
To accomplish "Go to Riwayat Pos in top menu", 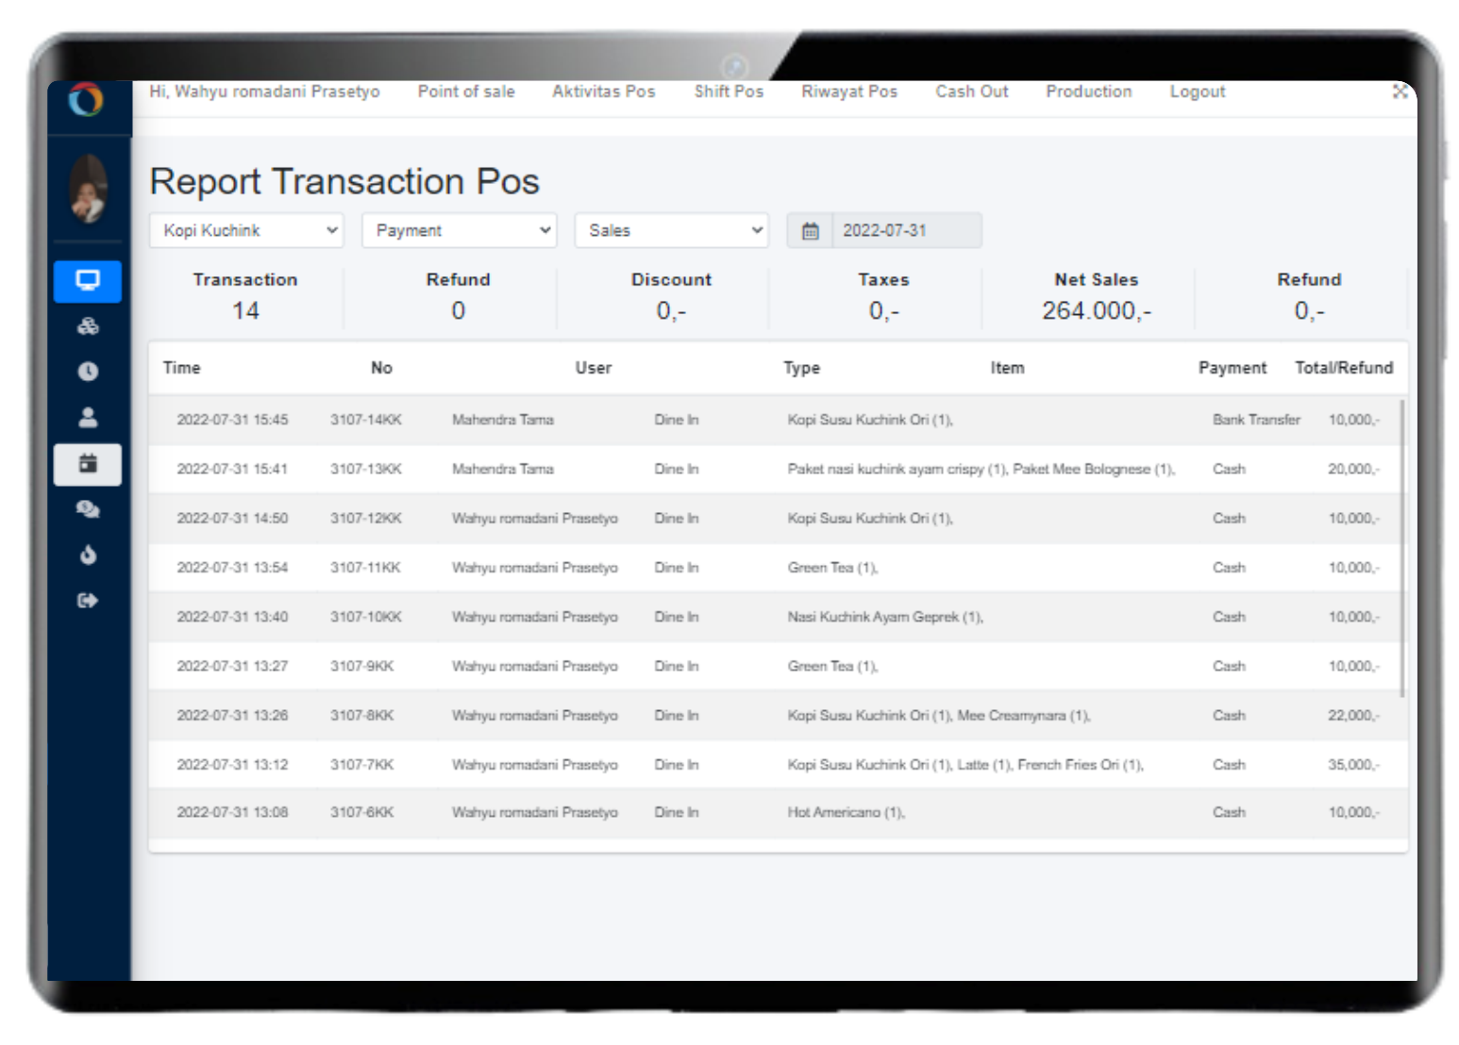I will (x=849, y=91).
